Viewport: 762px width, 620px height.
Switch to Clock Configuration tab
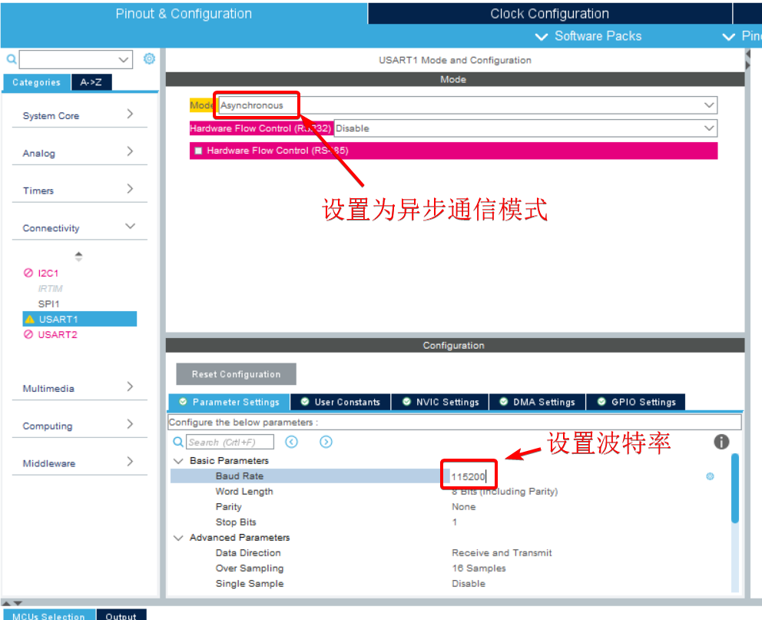point(549,14)
